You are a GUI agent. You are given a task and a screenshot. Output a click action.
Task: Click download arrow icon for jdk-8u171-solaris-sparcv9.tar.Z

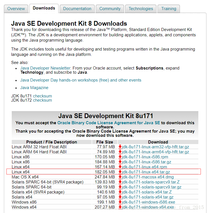[x=120, y=182]
